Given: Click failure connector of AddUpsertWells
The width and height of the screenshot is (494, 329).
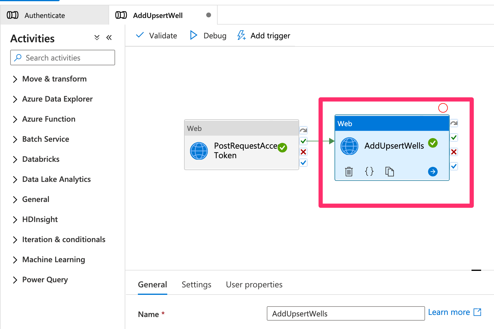Looking at the screenshot, I should (x=454, y=152).
